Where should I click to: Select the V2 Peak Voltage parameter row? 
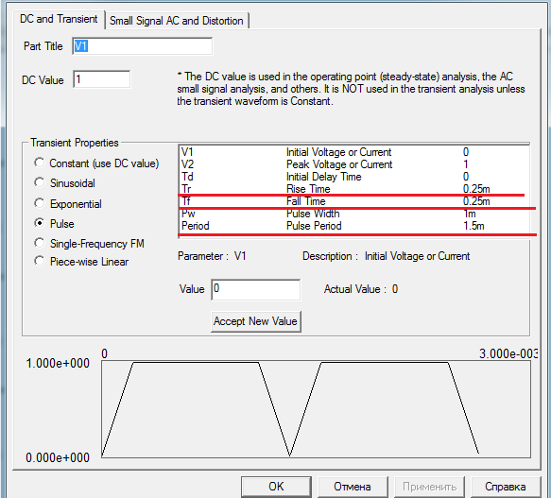[353, 164]
